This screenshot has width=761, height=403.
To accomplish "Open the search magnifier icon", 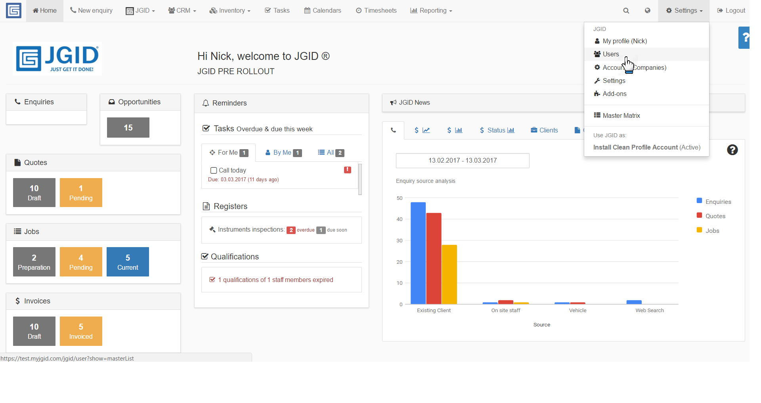I will pyautogui.click(x=626, y=11).
